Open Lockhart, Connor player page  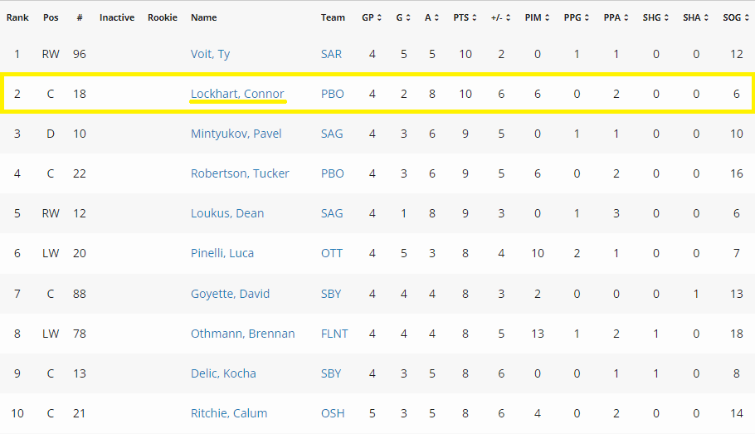pos(237,94)
